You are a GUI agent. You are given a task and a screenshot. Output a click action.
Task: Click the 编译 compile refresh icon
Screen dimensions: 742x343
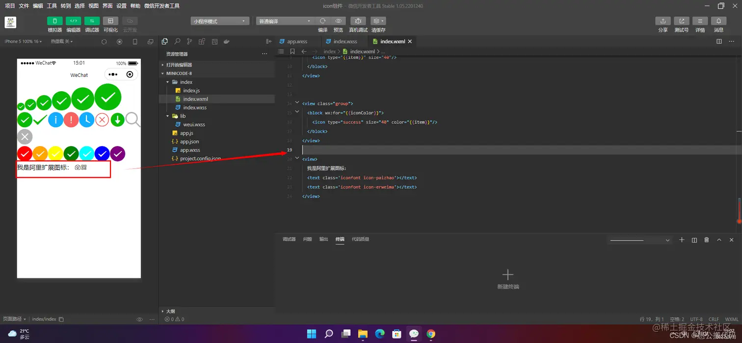tap(322, 21)
